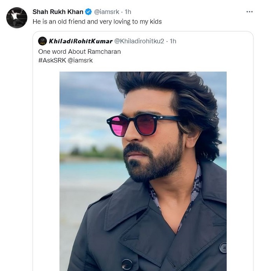Select the "He is an old friend" tweet text
Viewport: 255px width, 271px height.
[x=97, y=22]
